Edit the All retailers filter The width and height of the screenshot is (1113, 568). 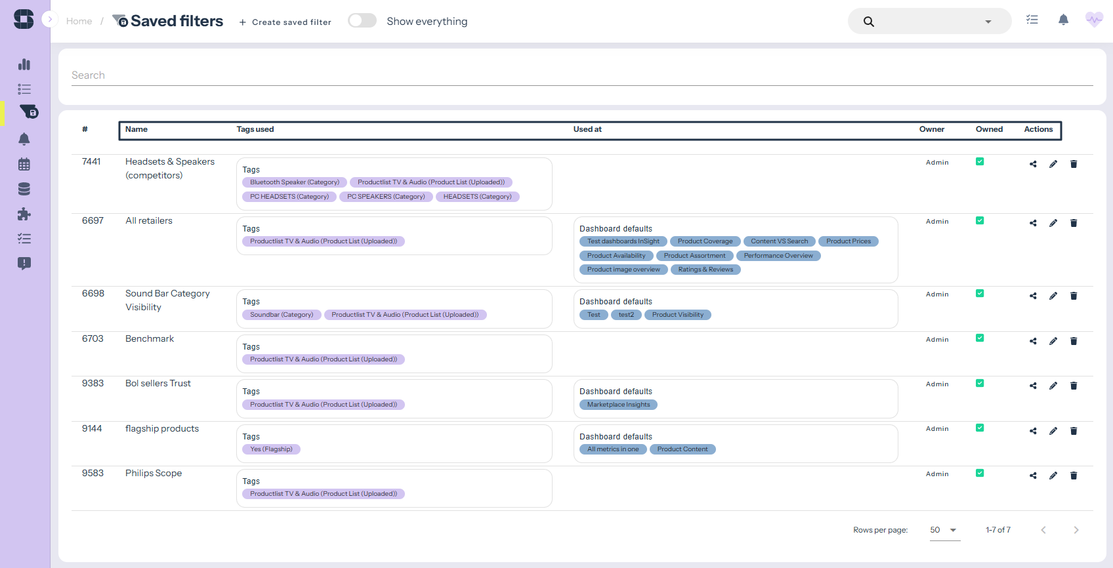pos(1053,223)
